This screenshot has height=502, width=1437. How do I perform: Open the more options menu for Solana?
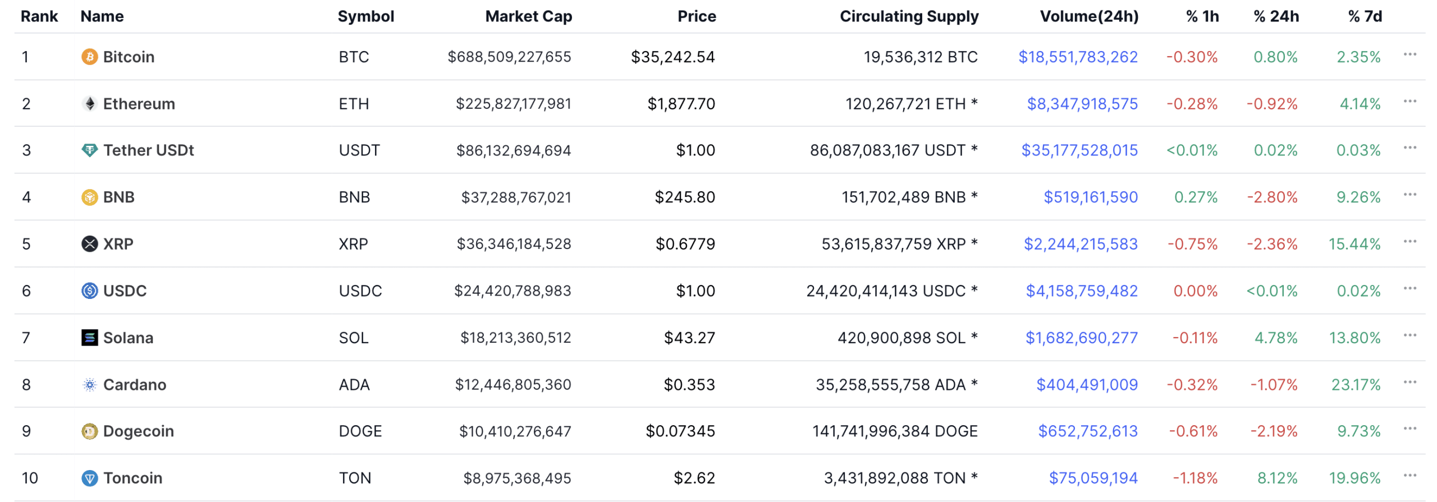1410,335
